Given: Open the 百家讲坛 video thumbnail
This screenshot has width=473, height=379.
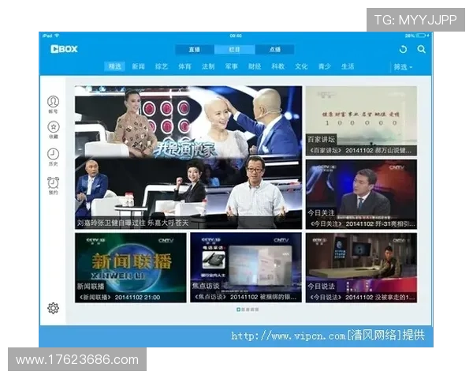Looking at the screenshot, I should click(361, 121).
